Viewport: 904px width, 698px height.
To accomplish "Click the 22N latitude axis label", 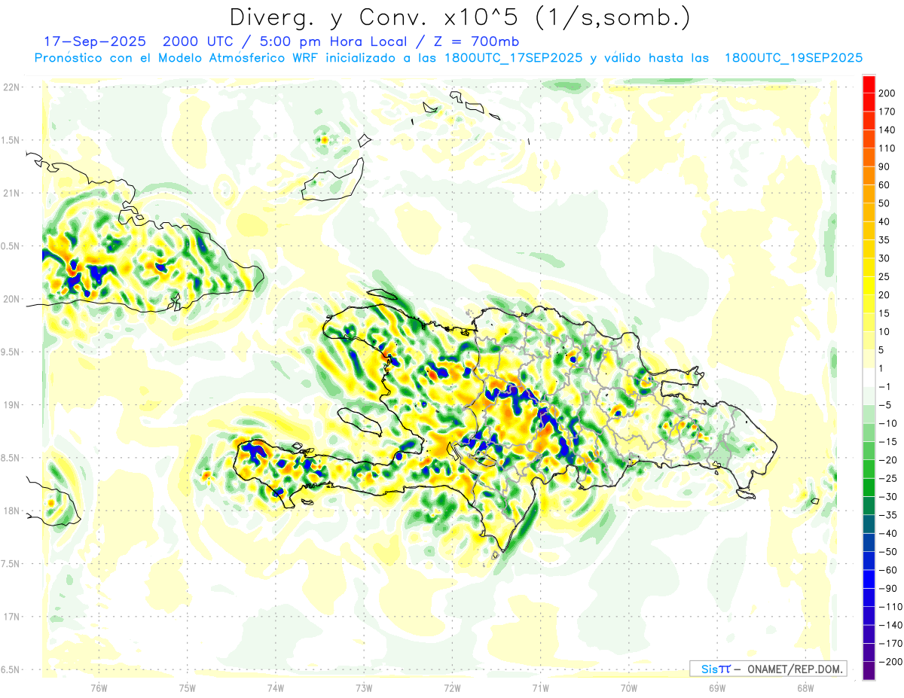I will click(x=11, y=87).
